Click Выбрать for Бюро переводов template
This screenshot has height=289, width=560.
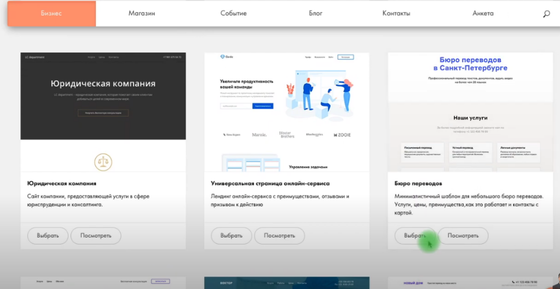click(x=415, y=235)
